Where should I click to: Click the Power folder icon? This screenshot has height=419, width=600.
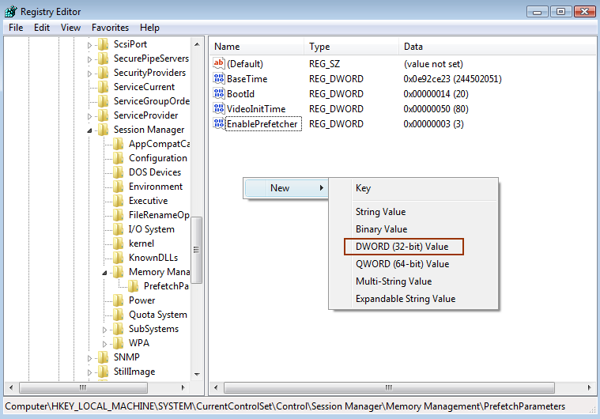point(119,300)
